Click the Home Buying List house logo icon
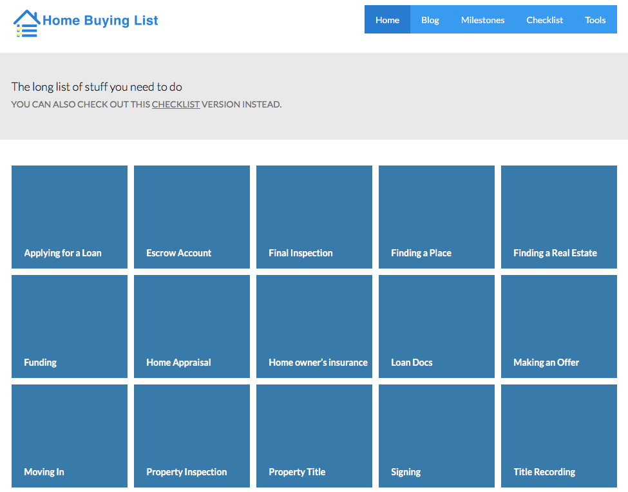The width and height of the screenshot is (628, 492). click(26, 20)
